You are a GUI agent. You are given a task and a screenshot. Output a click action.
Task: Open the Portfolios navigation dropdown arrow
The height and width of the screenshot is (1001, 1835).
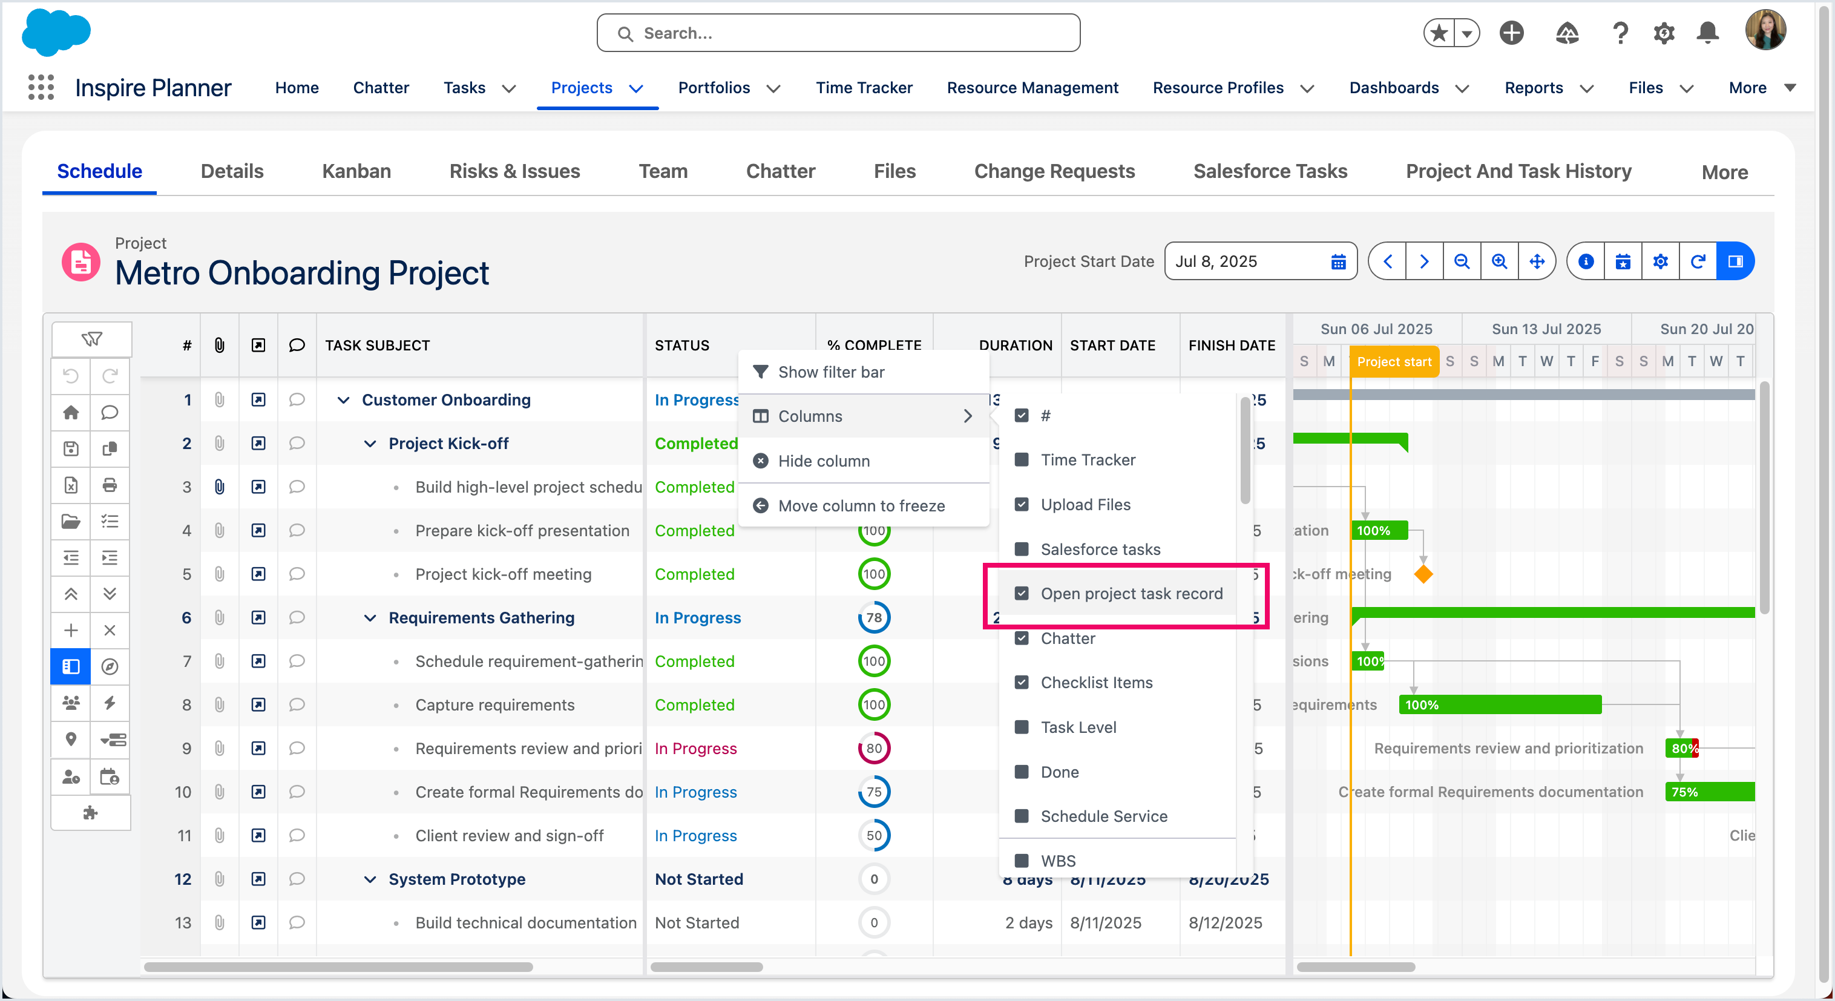pos(773,88)
